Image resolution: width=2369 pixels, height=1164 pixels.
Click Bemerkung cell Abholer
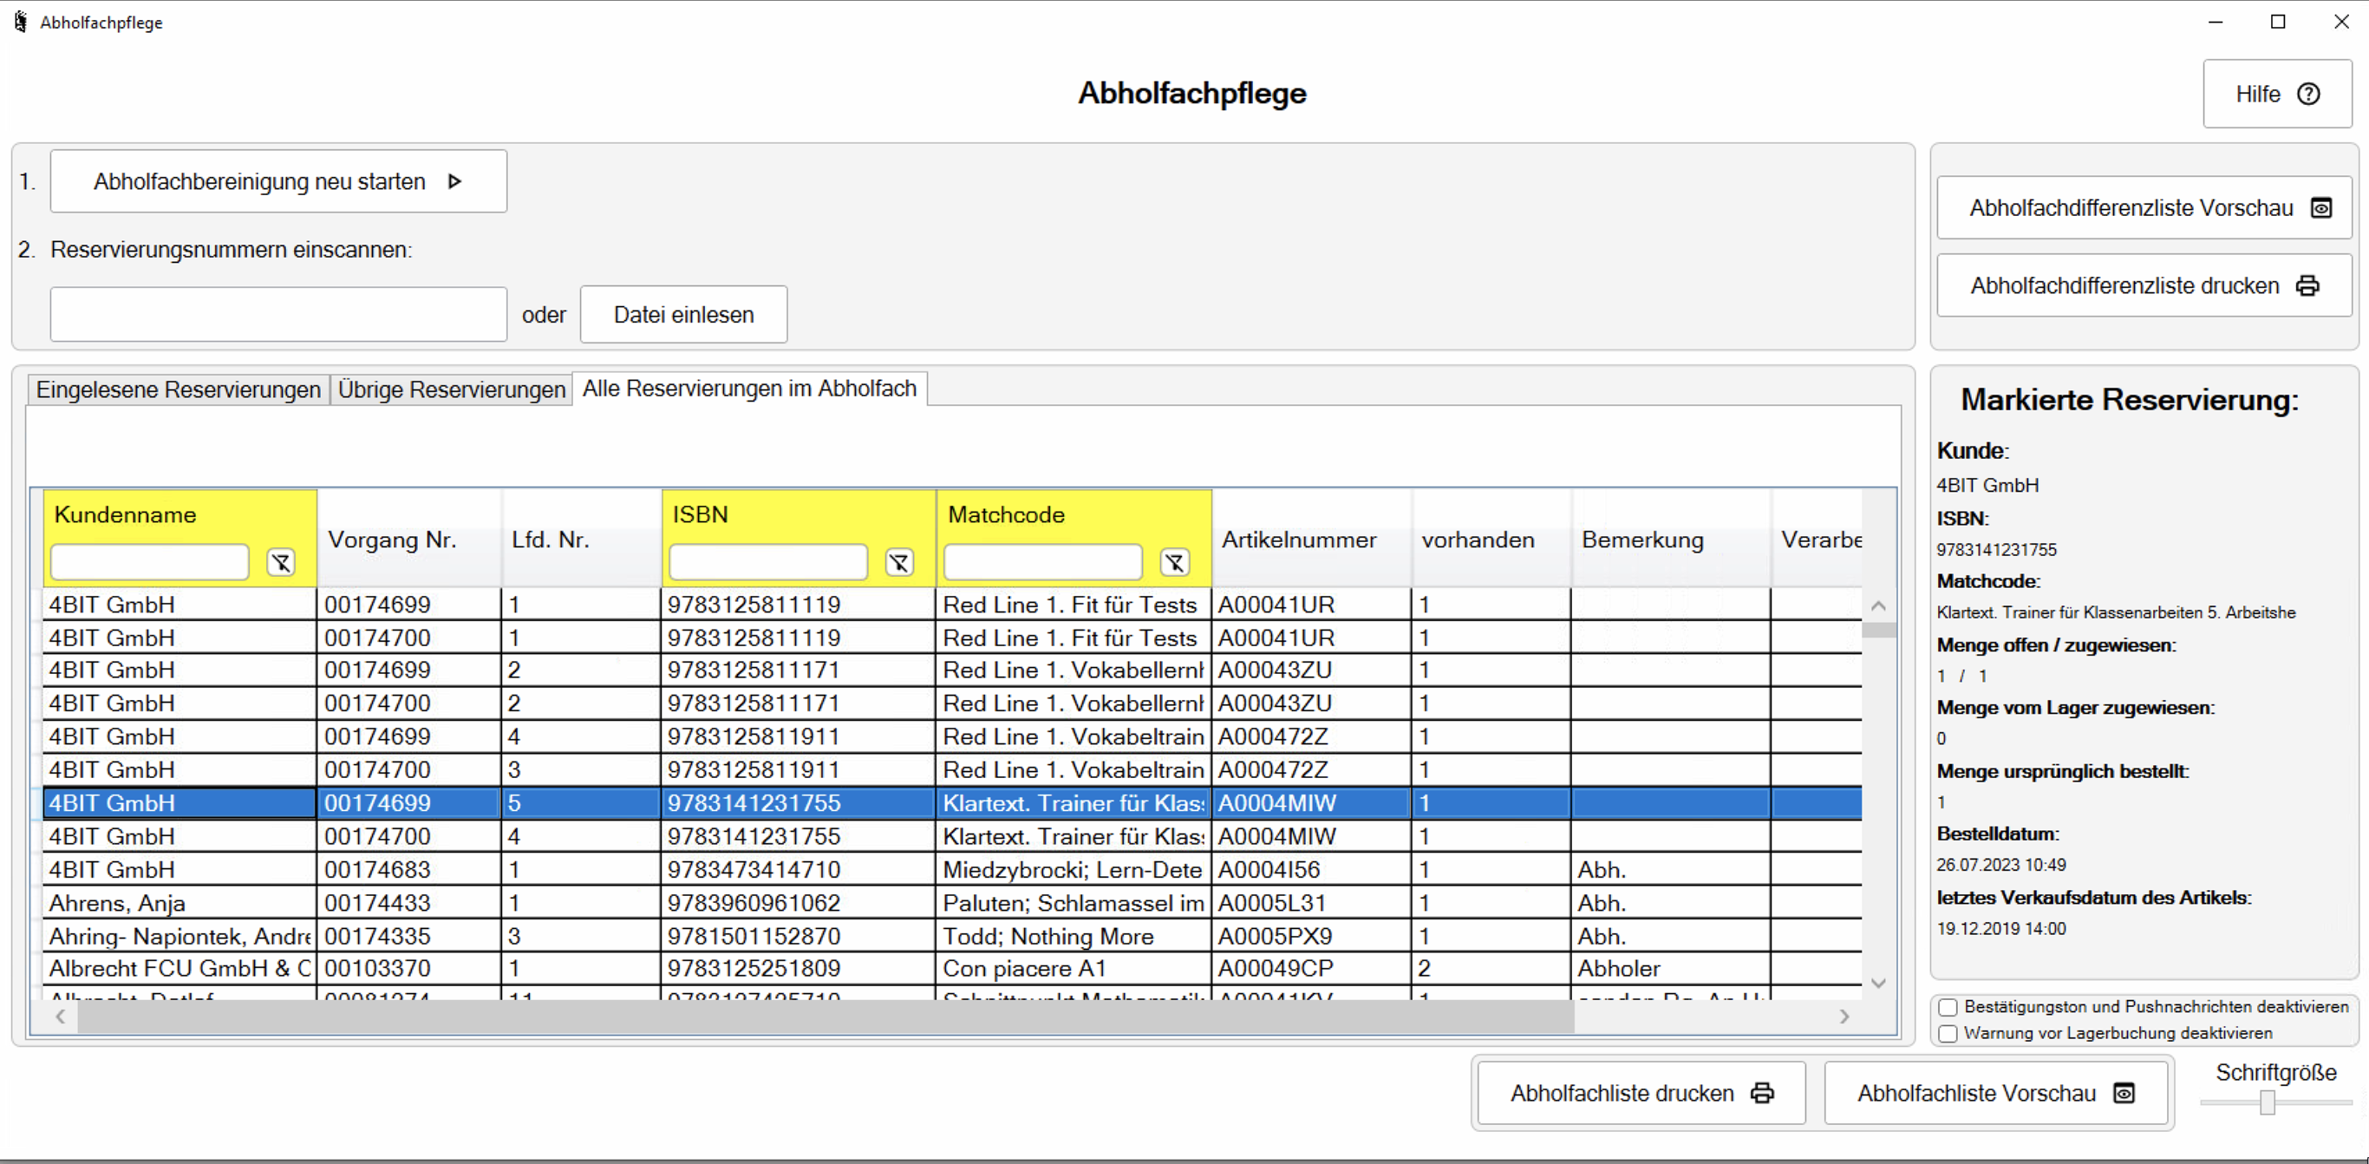1672,968
